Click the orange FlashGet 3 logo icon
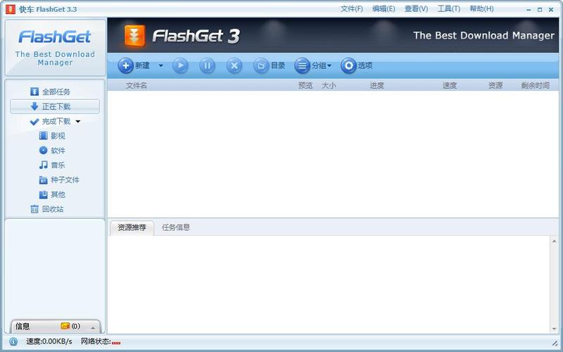 coord(135,36)
